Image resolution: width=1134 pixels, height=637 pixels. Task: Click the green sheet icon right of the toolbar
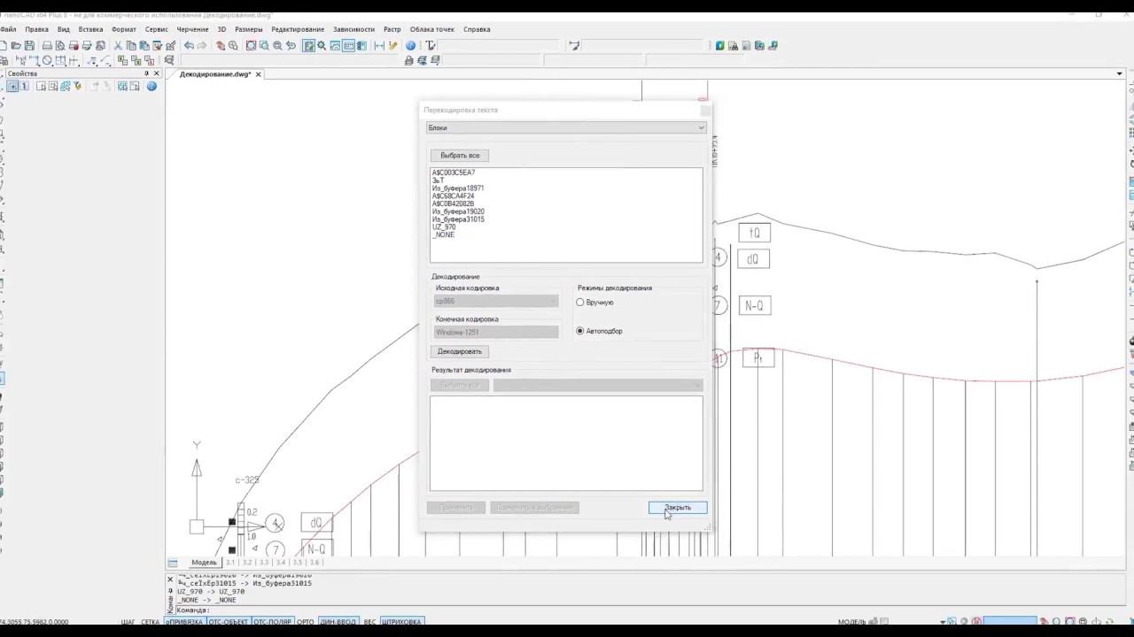coord(720,46)
